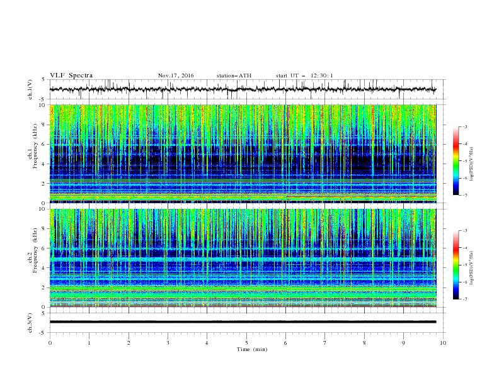Viewport: 499px width, 385px height.
Task: Click the "8" kHz tick on ch.1 frequency axis
Action: point(45,125)
